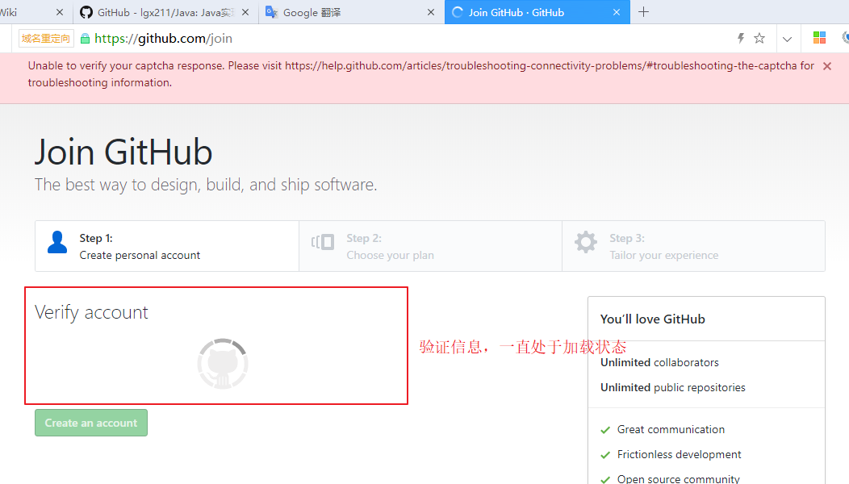The width and height of the screenshot is (849, 484).
Task: Open a new browser tab
Action: tap(643, 12)
